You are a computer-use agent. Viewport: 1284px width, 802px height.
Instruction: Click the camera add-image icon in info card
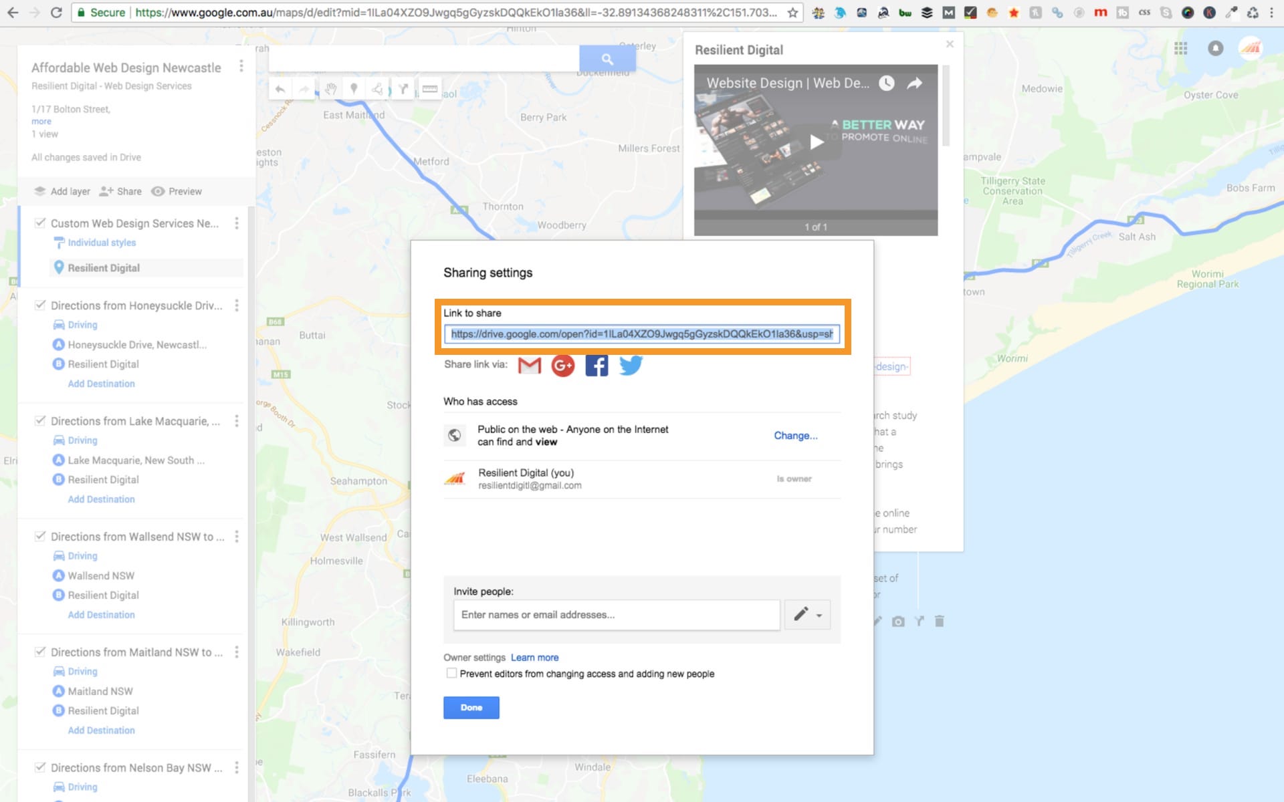898,622
